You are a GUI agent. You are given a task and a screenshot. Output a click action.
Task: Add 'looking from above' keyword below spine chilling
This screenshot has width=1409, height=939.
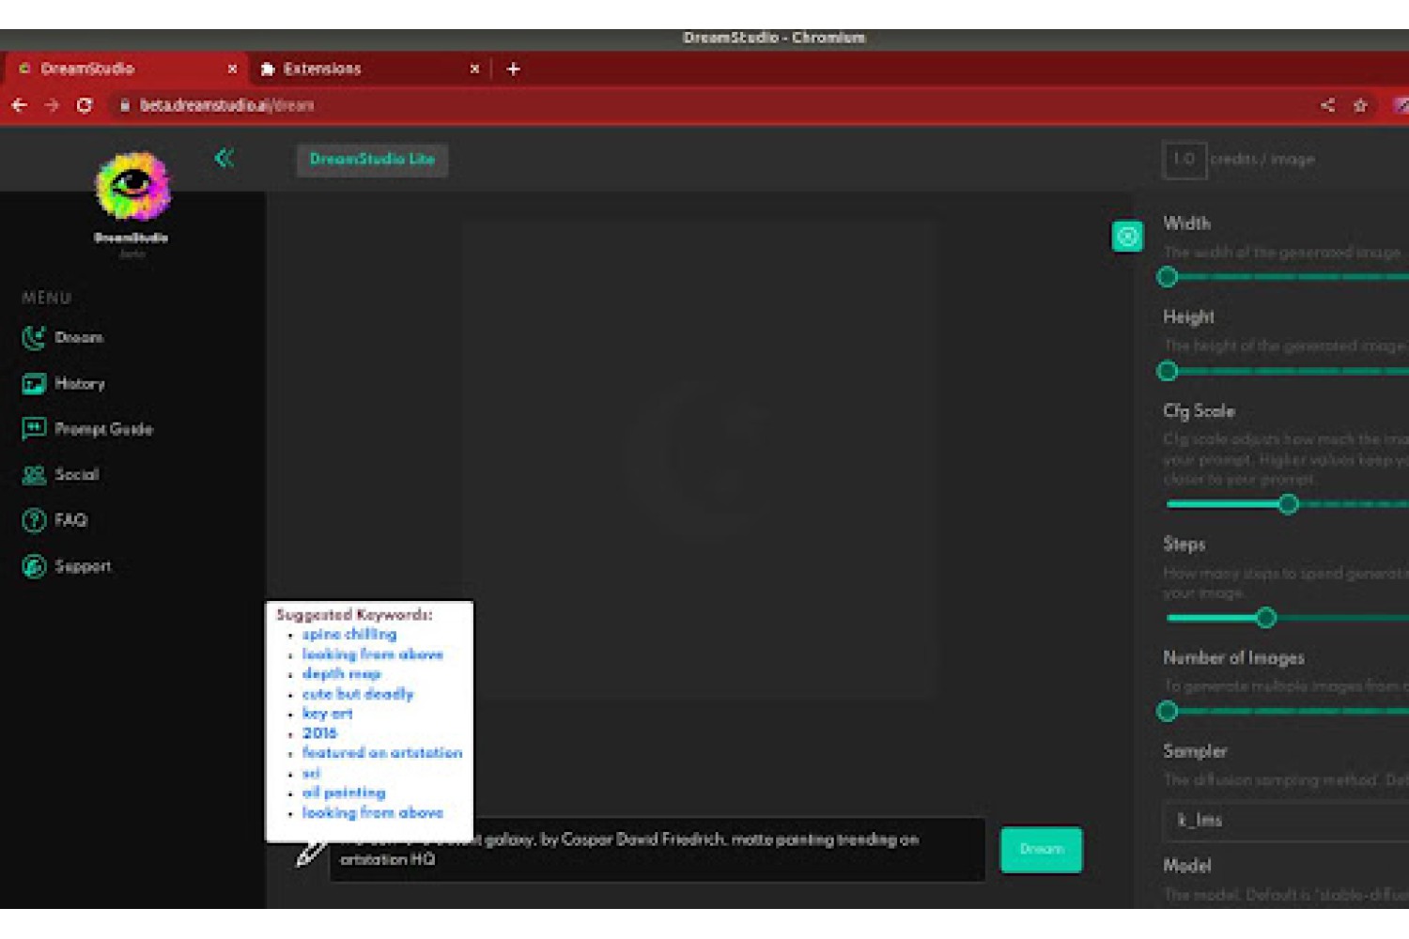pos(372,654)
